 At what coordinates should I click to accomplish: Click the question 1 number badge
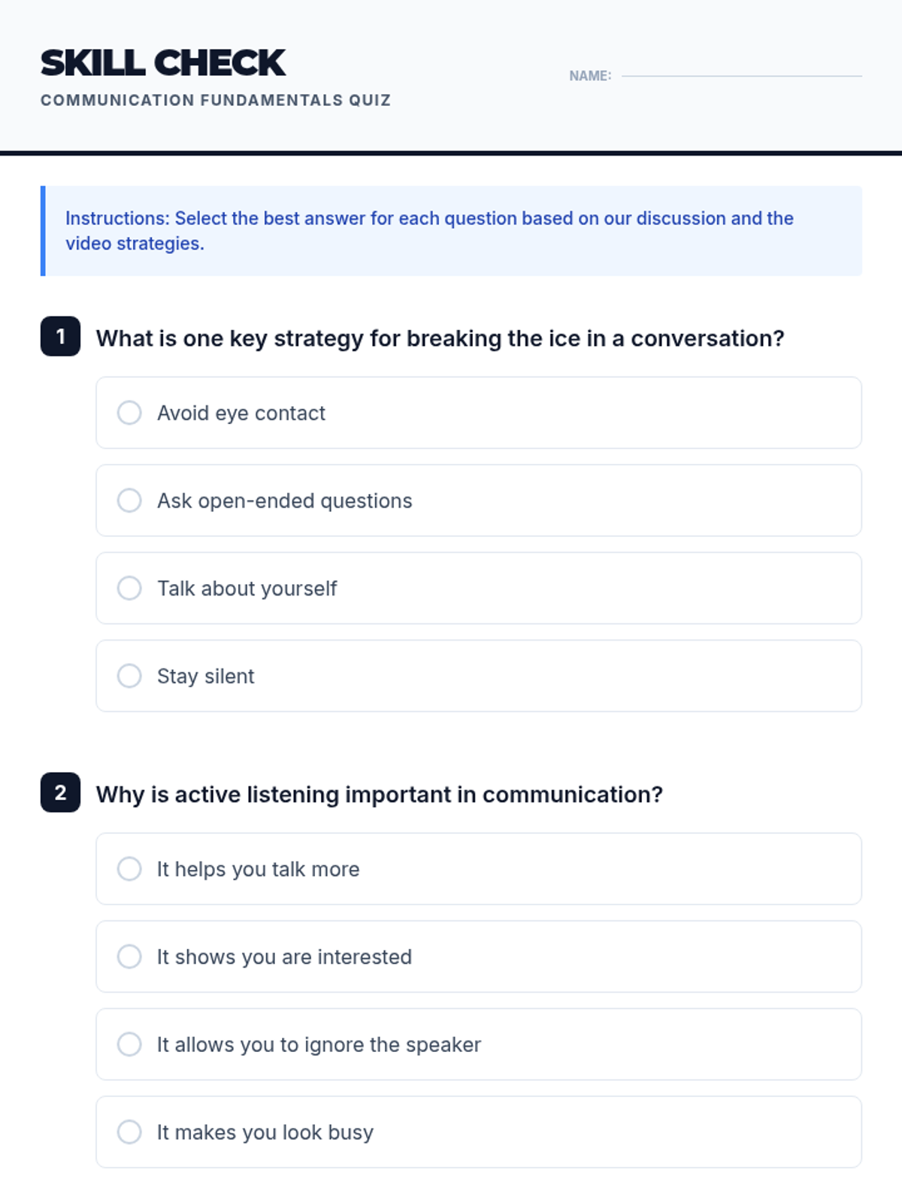tap(60, 336)
